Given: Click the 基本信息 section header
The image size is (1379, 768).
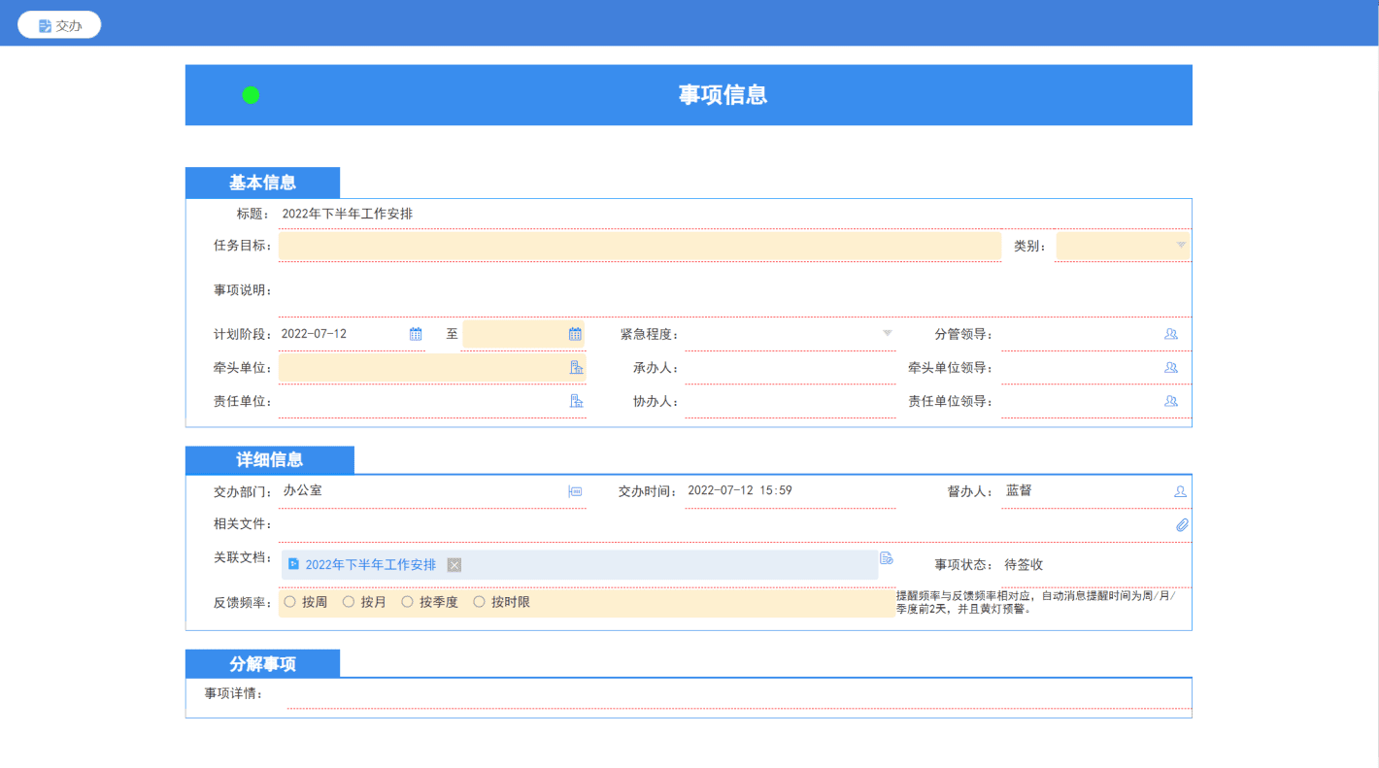Looking at the screenshot, I should [x=262, y=183].
